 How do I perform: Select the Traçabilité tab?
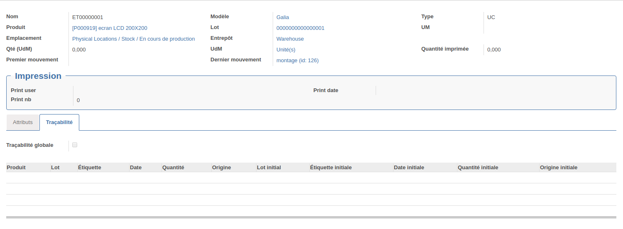(x=59, y=122)
